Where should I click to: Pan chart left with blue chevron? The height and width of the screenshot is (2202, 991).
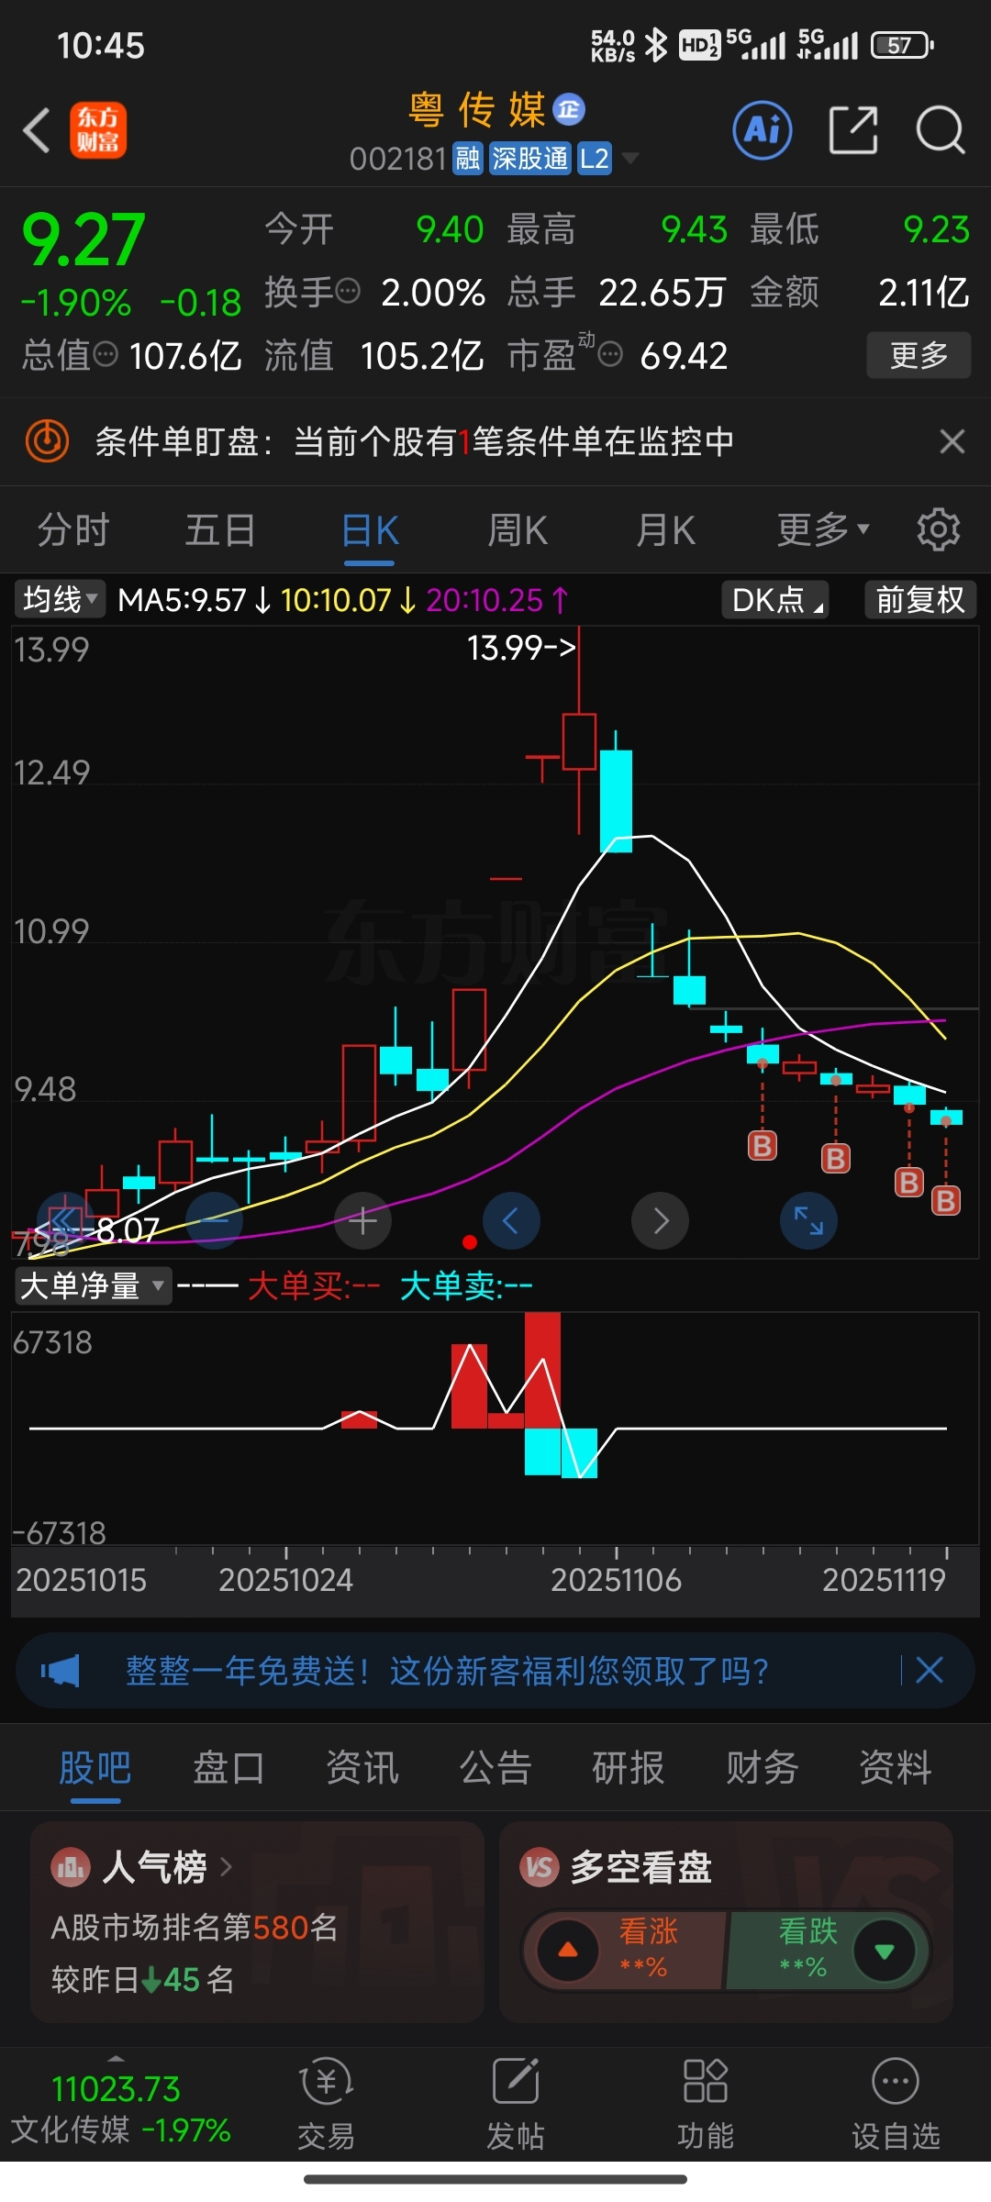click(511, 1220)
